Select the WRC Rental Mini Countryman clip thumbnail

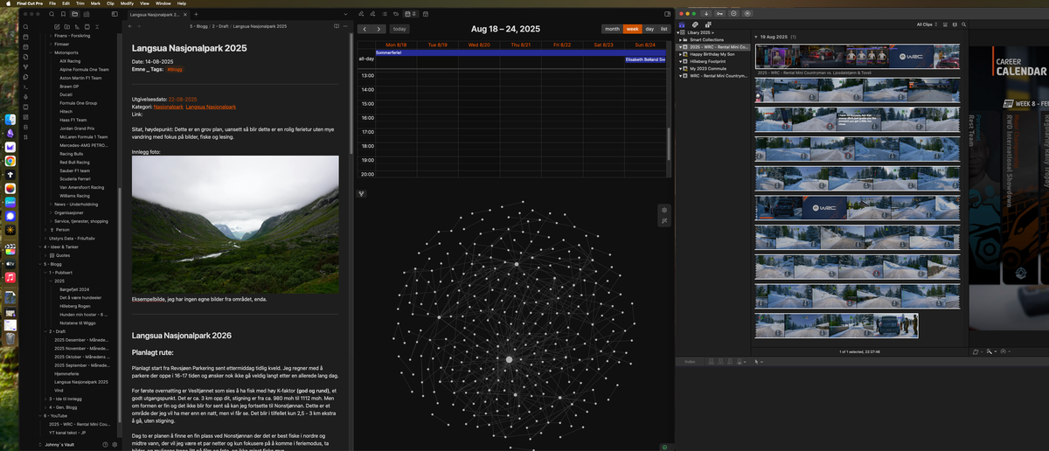tap(858, 56)
